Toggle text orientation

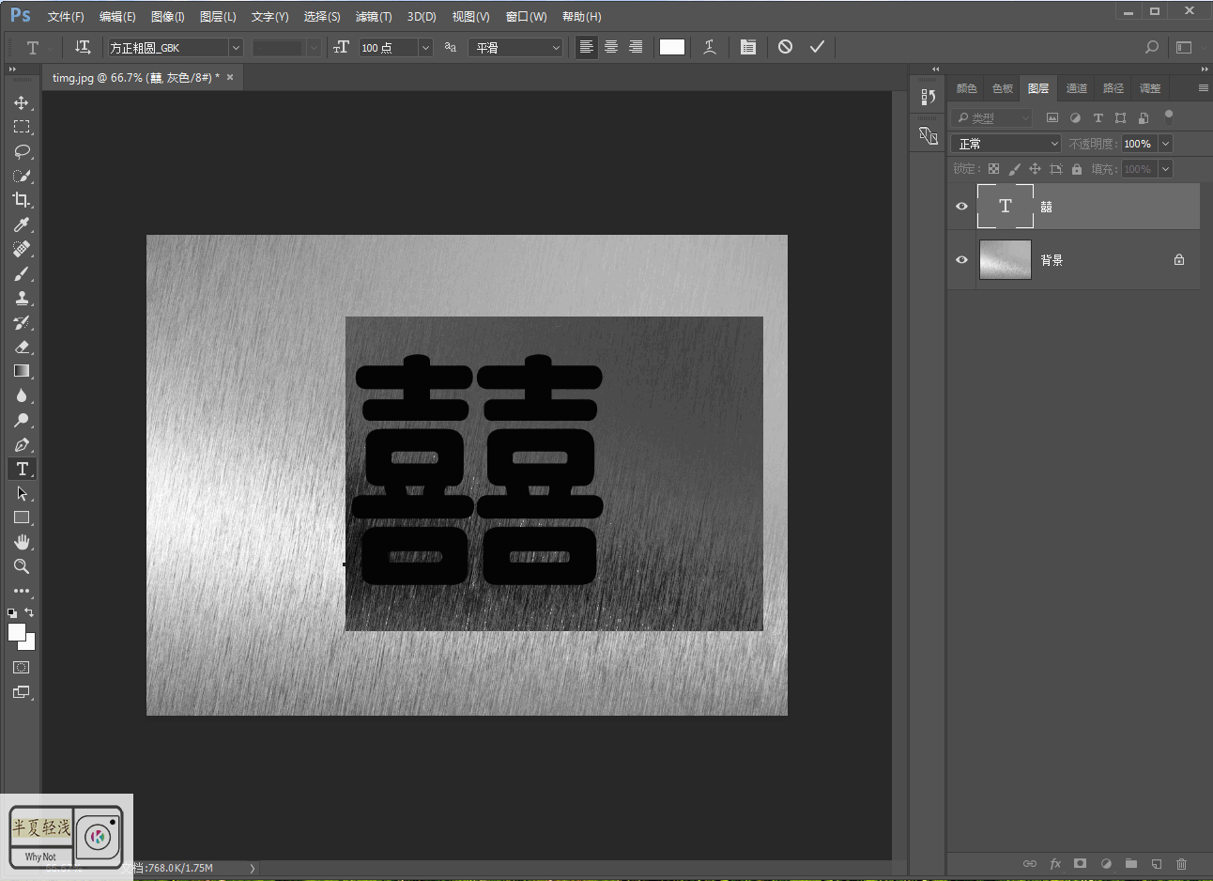[x=83, y=47]
